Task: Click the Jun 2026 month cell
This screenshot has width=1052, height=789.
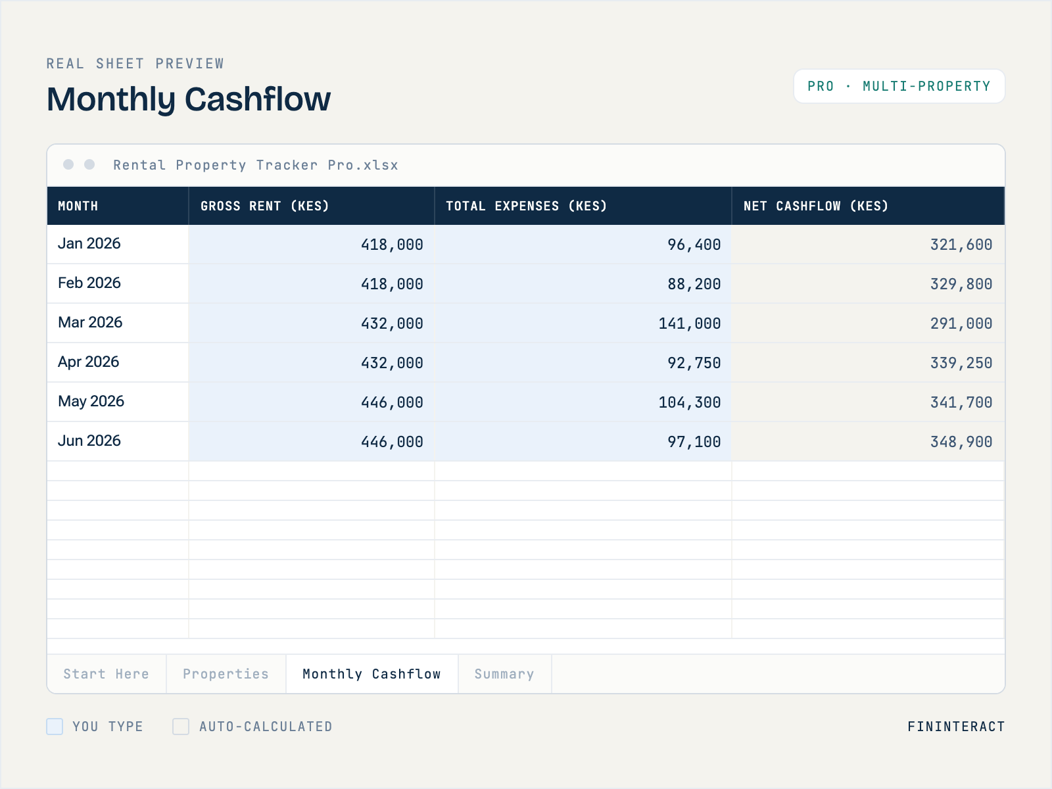Action: (118, 441)
